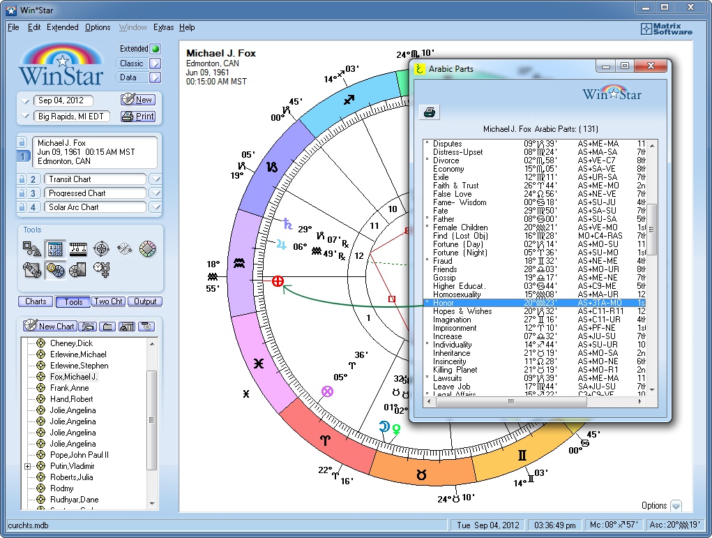Viewport: 712px width, 538px height.
Task: Click the printer icon in Arabic Parts window
Action: point(429,112)
